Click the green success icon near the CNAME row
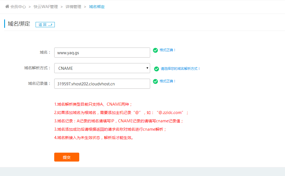Image resolution: width=285 pixels, height=176 pixels. point(156,68)
